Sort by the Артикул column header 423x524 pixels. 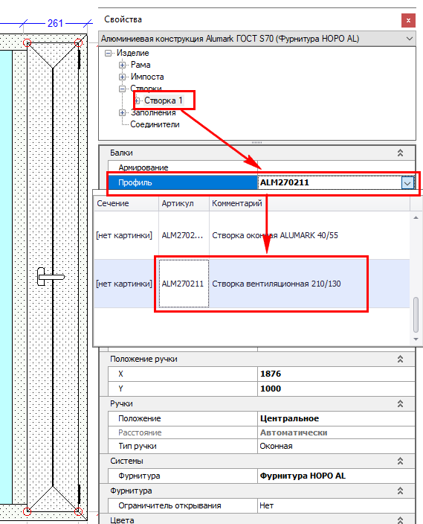(x=184, y=203)
